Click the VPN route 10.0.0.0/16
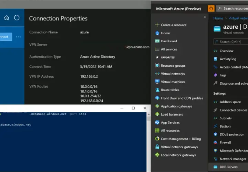 coord(89,87)
